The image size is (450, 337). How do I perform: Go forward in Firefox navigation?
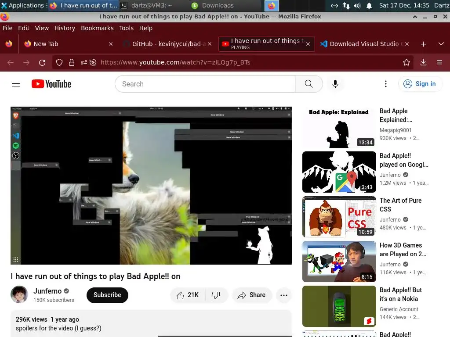tap(26, 62)
